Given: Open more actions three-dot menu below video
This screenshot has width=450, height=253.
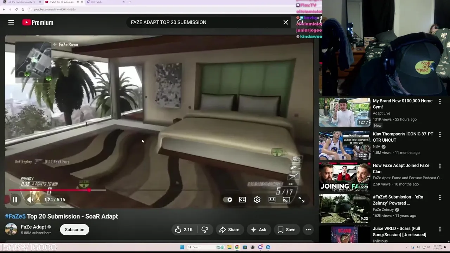Looking at the screenshot, I should (x=308, y=229).
